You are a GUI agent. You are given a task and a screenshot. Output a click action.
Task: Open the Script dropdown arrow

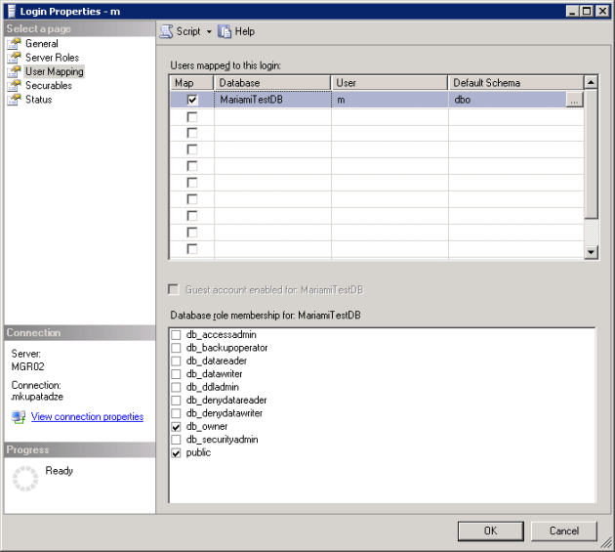(209, 32)
